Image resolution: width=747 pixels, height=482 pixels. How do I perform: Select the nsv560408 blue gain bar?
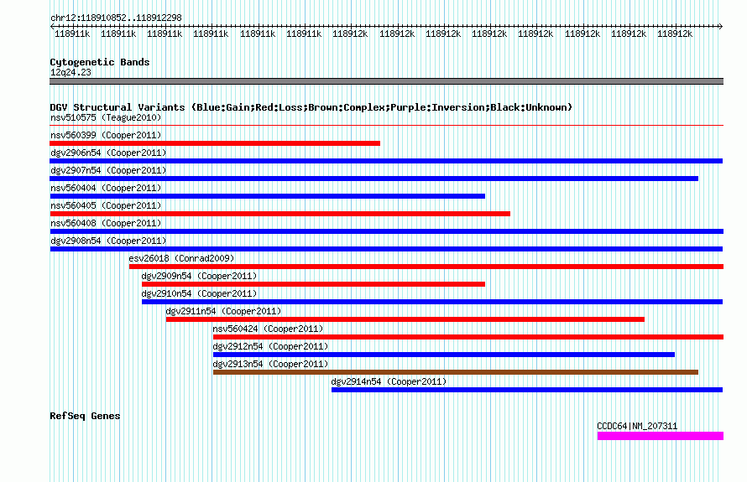coord(387,231)
